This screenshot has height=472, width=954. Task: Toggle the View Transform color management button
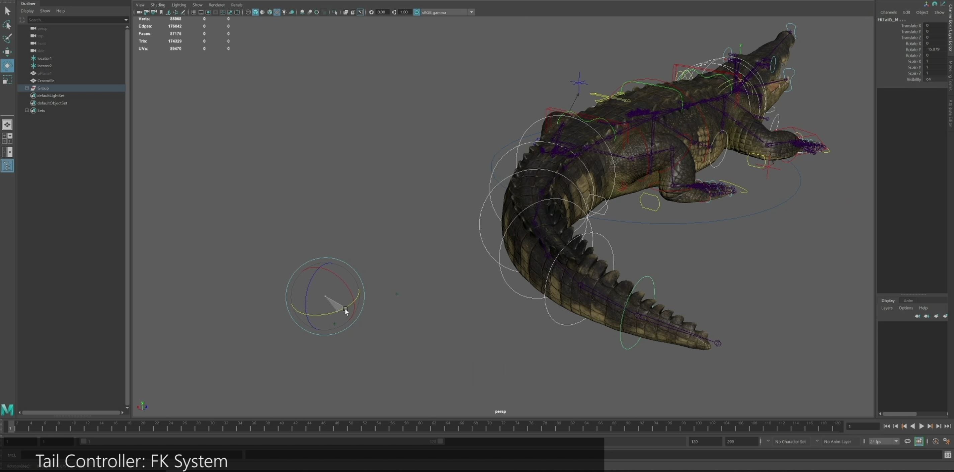pos(417,12)
